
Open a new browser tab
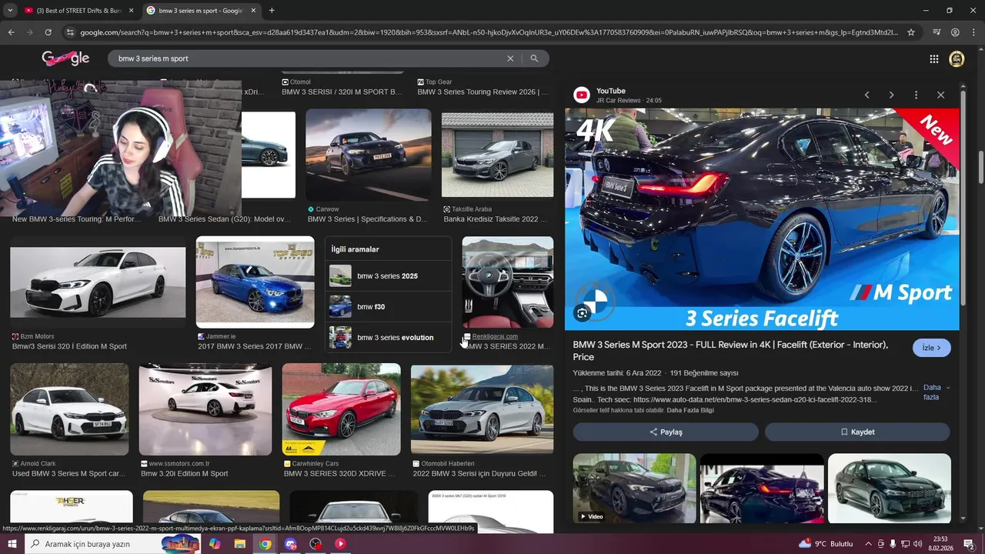pos(272,11)
